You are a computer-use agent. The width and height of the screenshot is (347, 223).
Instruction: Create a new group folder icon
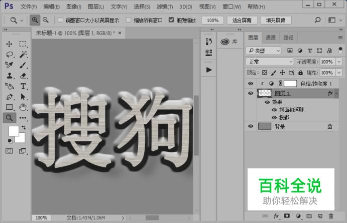point(309,216)
